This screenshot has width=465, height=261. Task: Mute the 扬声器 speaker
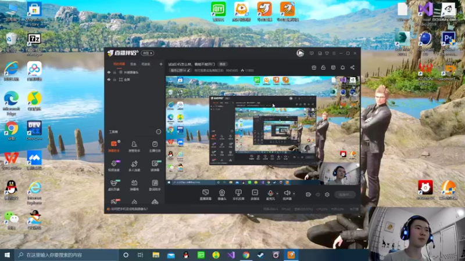click(287, 195)
